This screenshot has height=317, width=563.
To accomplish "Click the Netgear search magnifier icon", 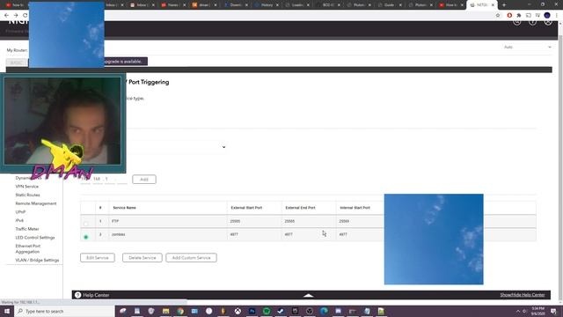I will point(517,22).
